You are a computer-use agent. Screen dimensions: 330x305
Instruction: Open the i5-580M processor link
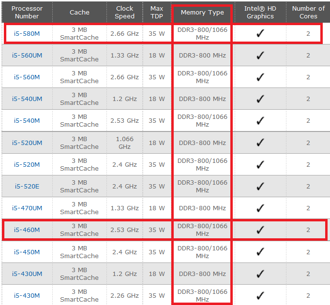pos(27,34)
